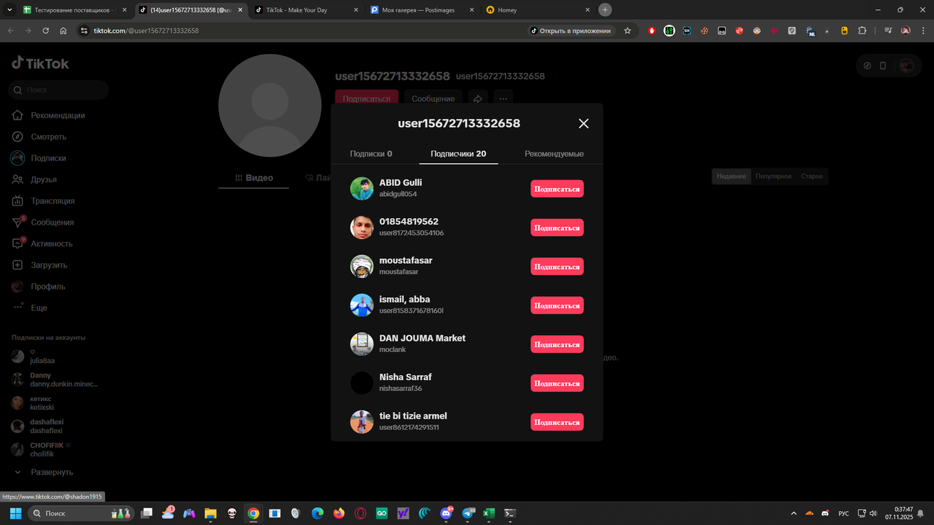The height and width of the screenshot is (525, 934).
Task: Bookmark this page with the star icon
Action: (x=627, y=31)
